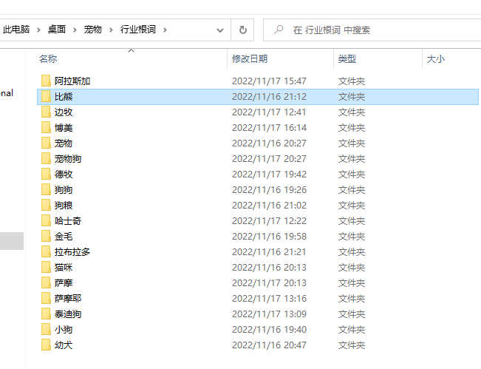Click 文件夹 type cell of 金毛
The width and height of the screenshot is (481, 369).
pos(352,237)
